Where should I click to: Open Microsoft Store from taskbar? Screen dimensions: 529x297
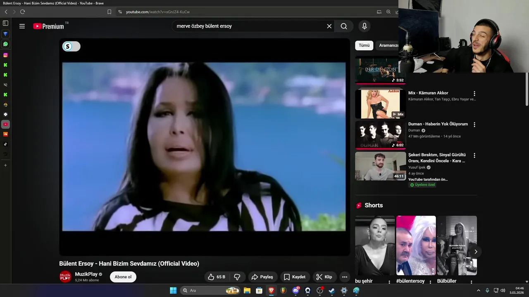click(x=259, y=290)
